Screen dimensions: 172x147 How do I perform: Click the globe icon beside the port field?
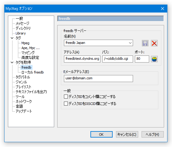click(x=154, y=59)
